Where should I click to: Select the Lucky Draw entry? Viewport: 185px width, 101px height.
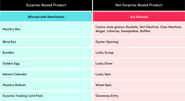pos(139,64)
